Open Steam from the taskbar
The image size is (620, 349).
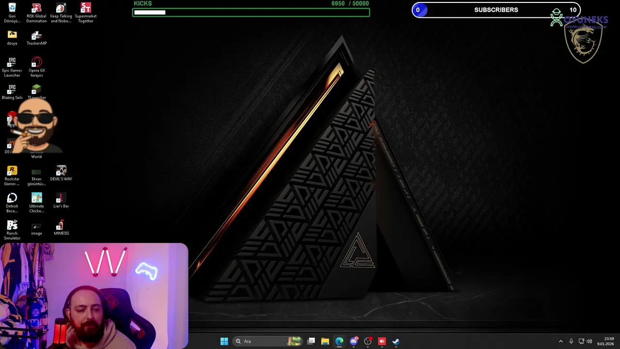click(x=396, y=341)
